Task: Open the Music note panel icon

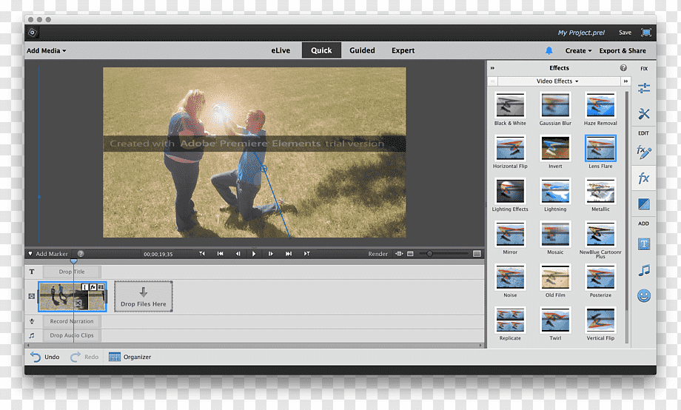Action: (644, 270)
